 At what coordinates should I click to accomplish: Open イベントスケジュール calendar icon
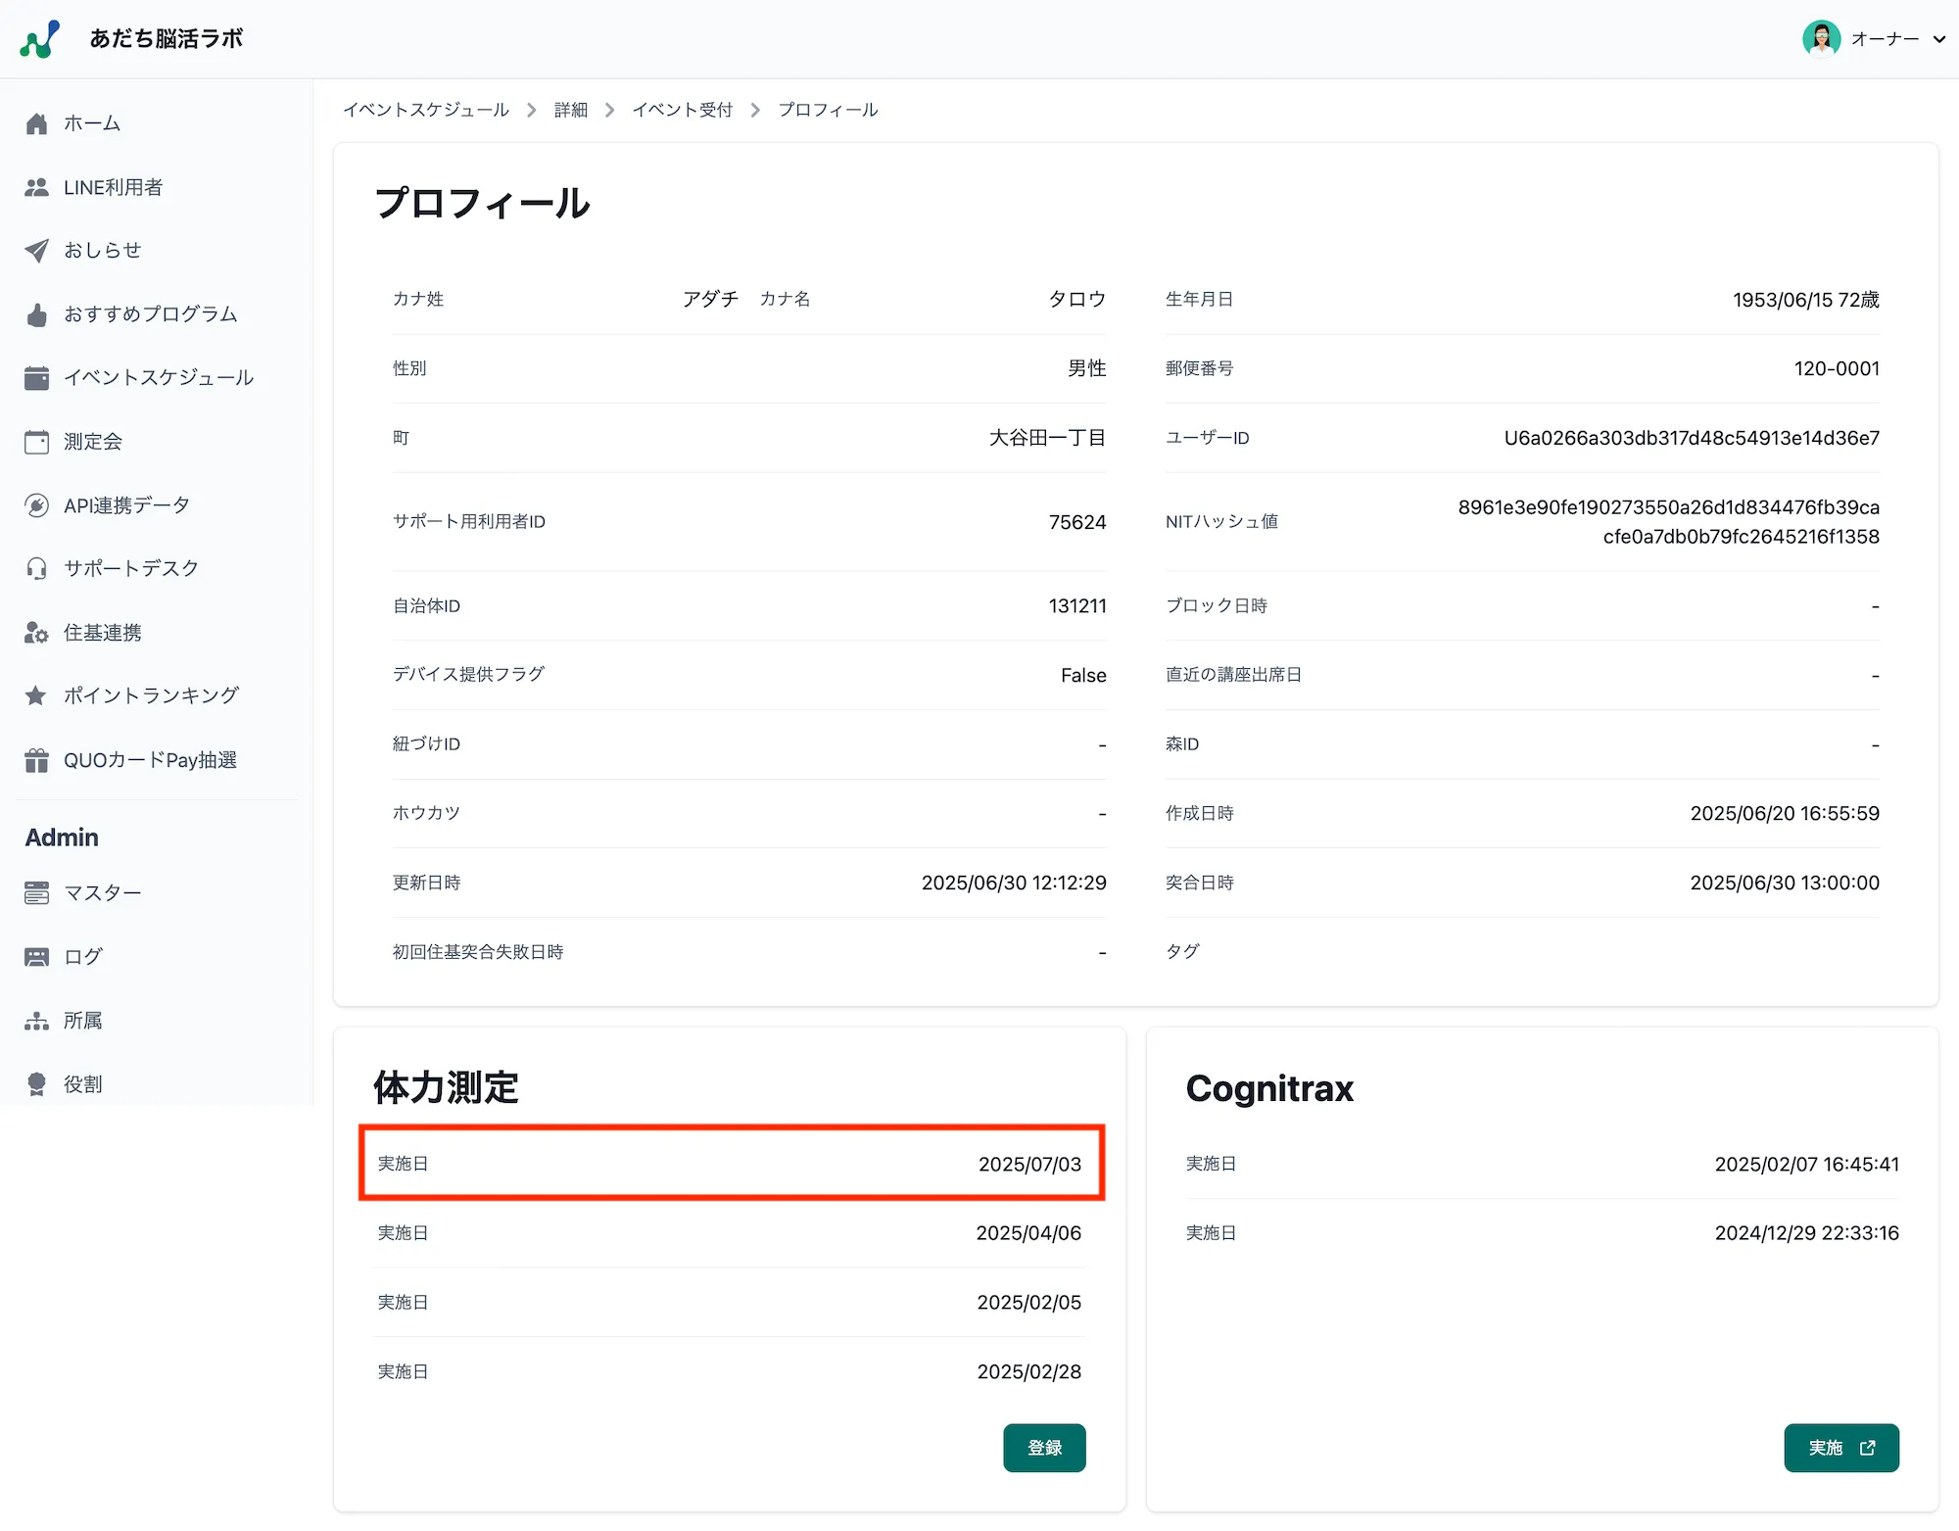(37, 378)
